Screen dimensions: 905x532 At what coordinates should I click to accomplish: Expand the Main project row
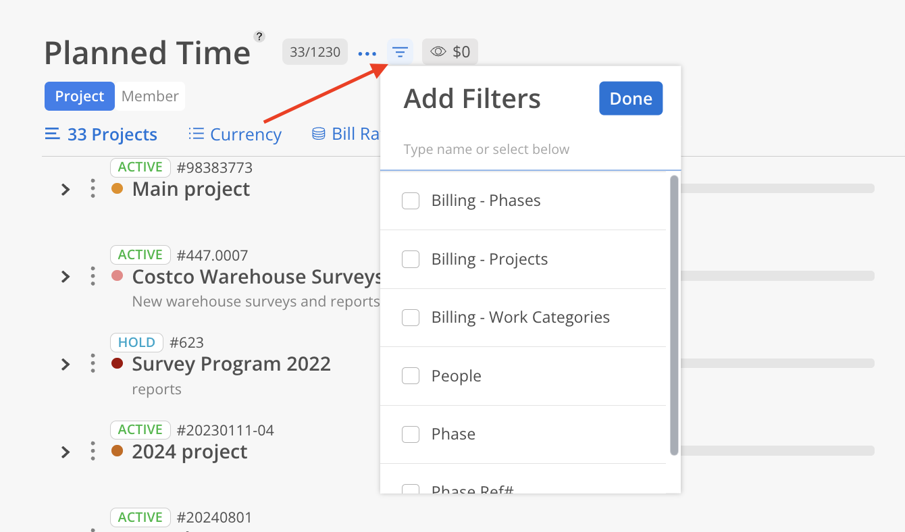click(x=66, y=190)
